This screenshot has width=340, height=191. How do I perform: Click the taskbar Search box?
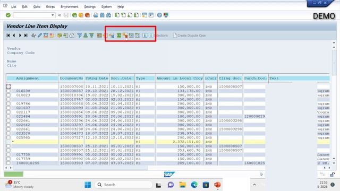tap(123, 185)
